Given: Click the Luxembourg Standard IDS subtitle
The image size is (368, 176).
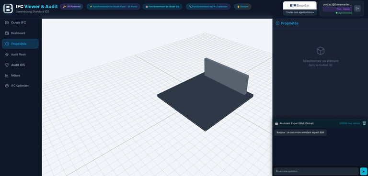Looking at the screenshot, I should (x=33, y=11).
